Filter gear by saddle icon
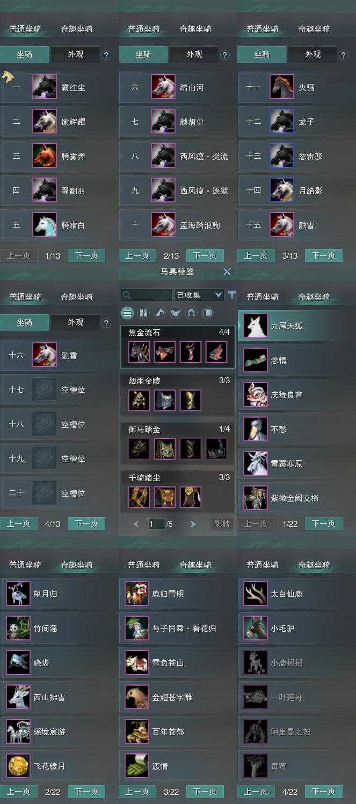This screenshot has width=356, height=804. coord(176,313)
